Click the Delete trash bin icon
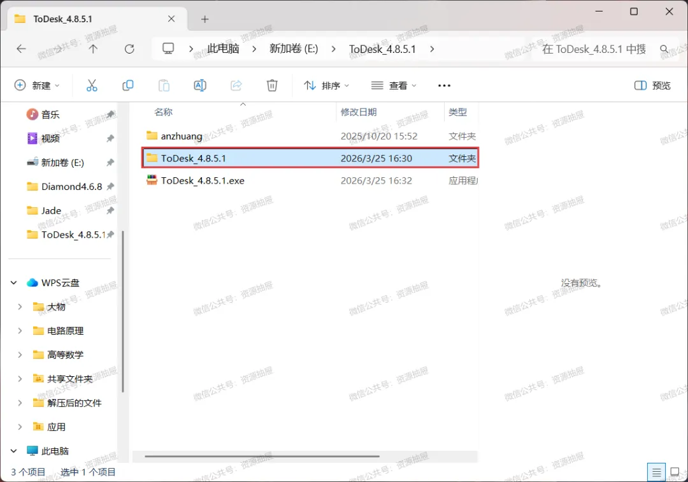 pyautogui.click(x=272, y=85)
